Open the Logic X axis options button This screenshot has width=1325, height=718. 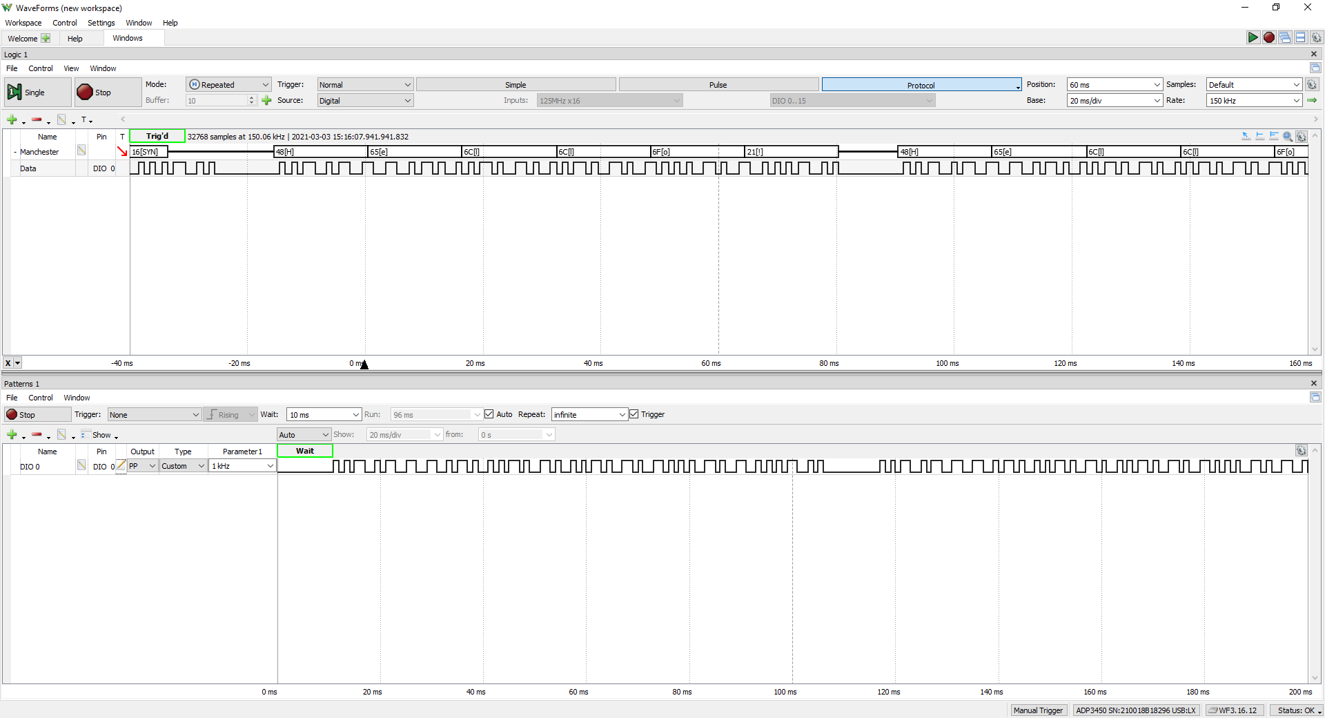[x=12, y=363]
